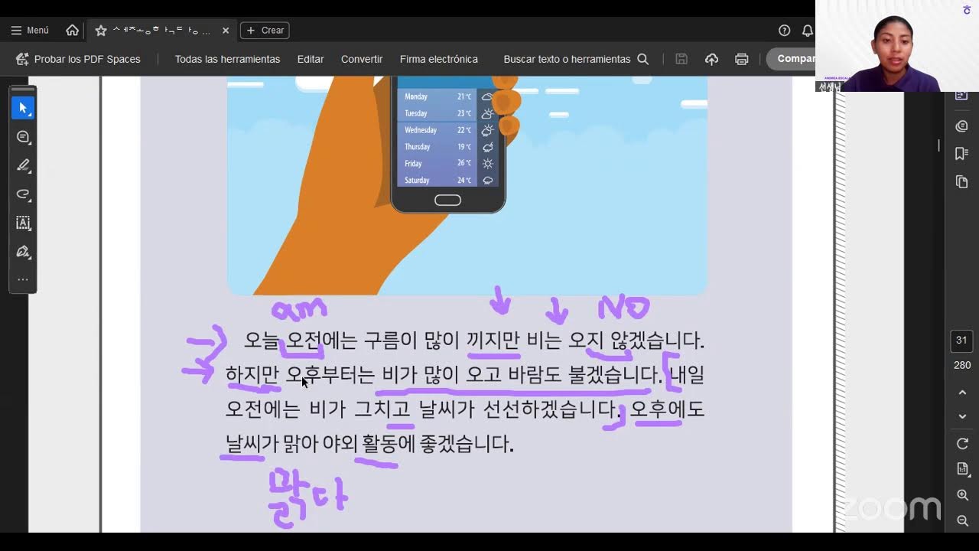Click the vertical scrollbar thumb of the document
The height and width of the screenshot is (551, 979).
point(938,145)
